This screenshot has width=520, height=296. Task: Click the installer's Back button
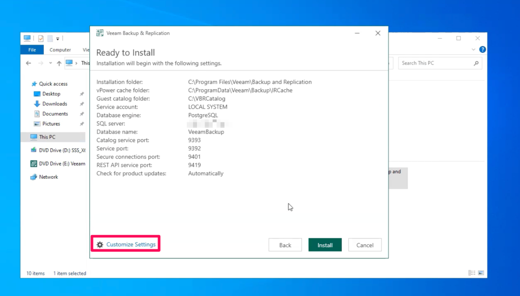point(285,245)
